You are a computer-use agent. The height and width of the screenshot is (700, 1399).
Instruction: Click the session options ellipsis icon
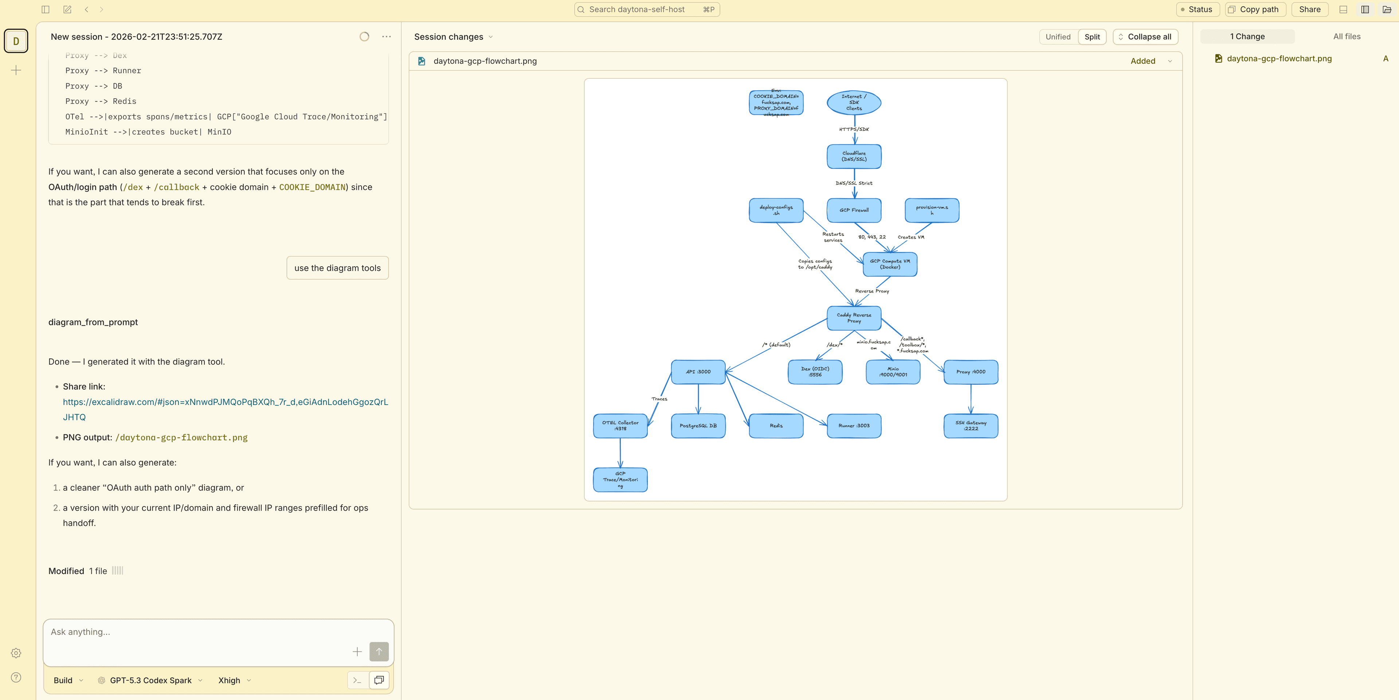pos(386,36)
